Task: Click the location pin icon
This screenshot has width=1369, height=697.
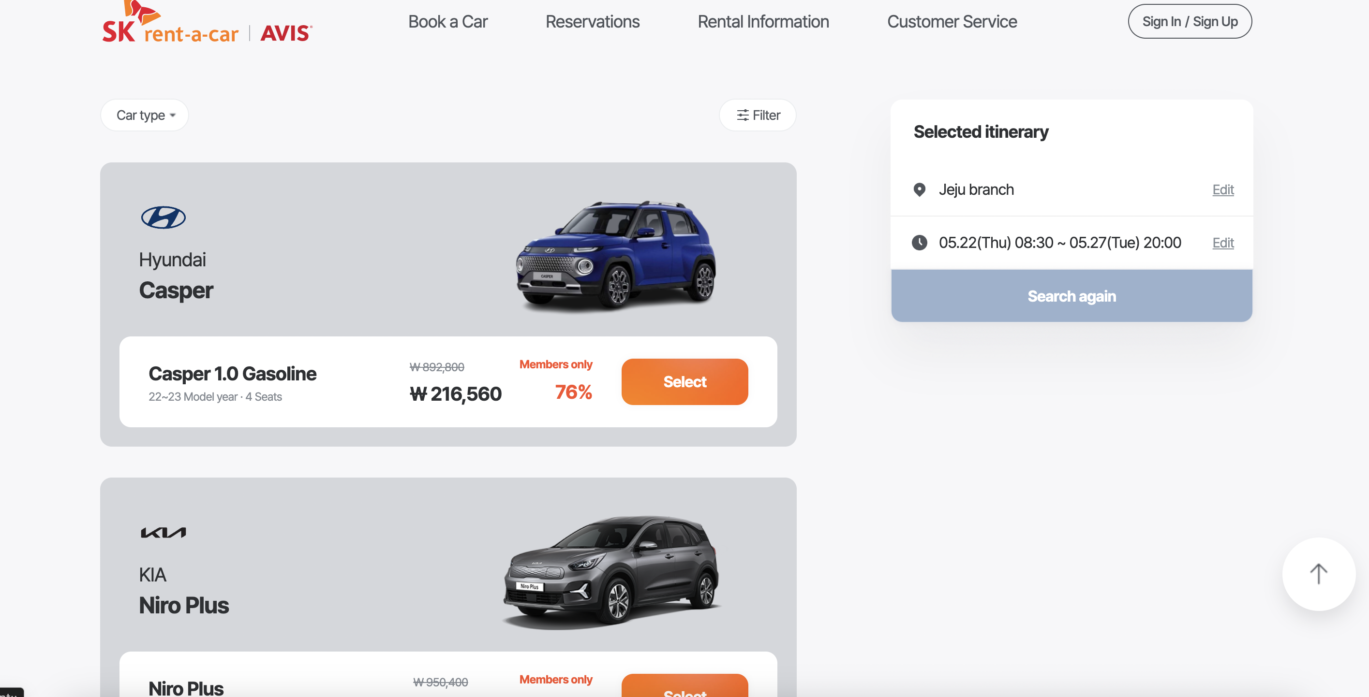Action: 920,189
